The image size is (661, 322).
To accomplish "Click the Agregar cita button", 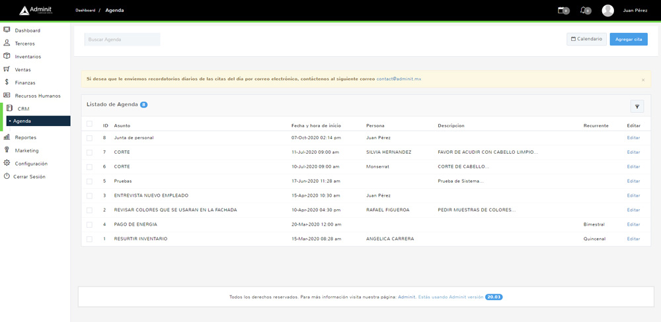I will point(628,40).
